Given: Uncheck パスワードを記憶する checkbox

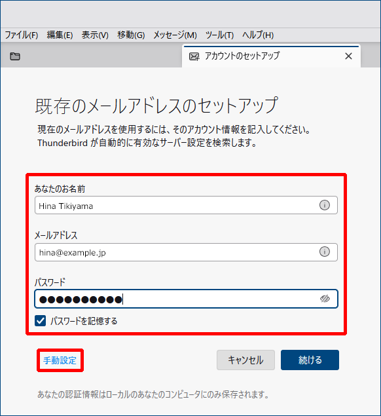Looking at the screenshot, I should tap(41, 321).
